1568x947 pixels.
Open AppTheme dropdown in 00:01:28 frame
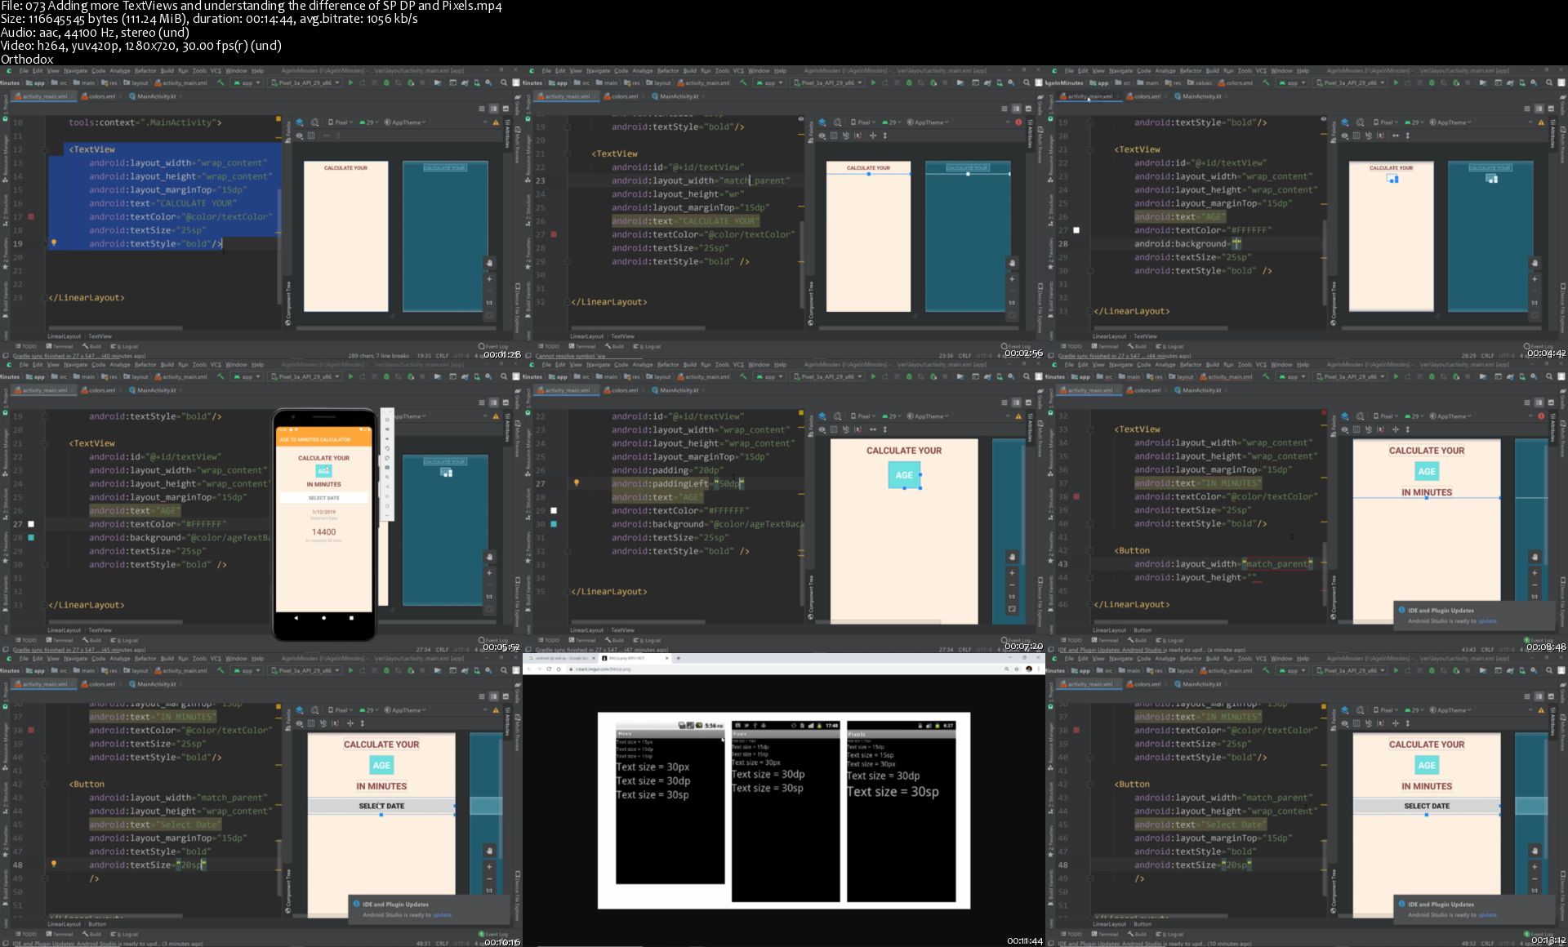tap(407, 122)
